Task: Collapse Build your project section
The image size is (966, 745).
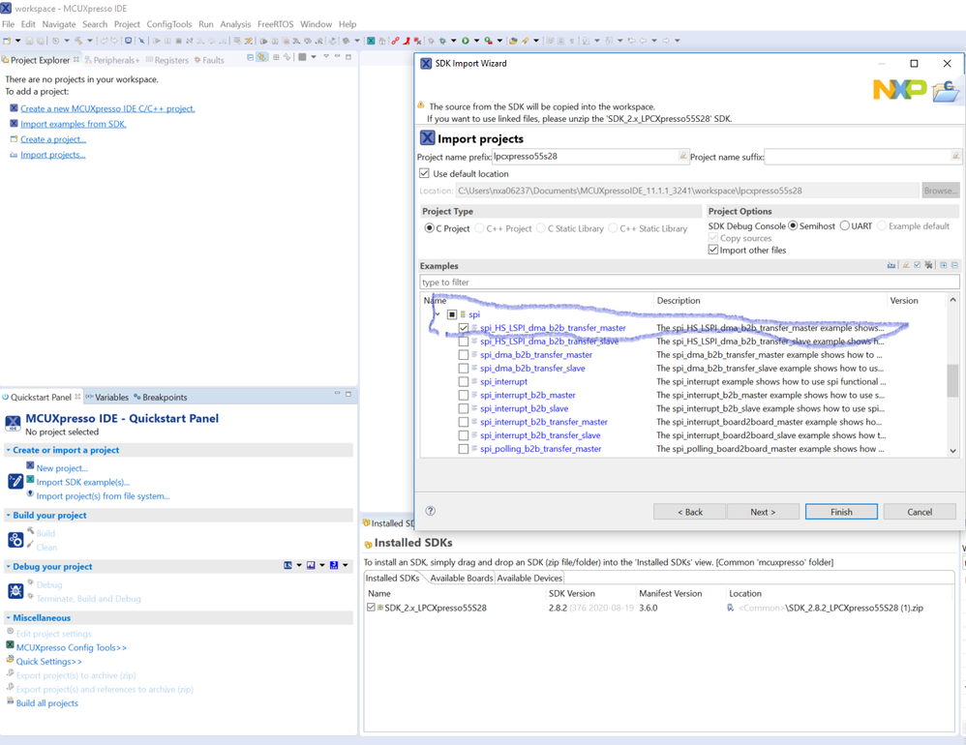Action: [x=8, y=516]
